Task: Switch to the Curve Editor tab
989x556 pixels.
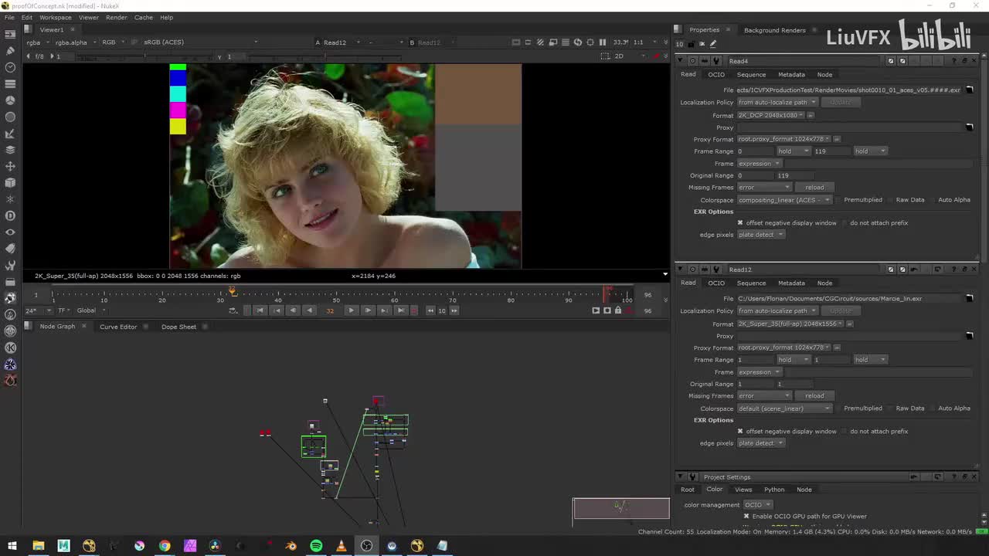Action: 118,327
